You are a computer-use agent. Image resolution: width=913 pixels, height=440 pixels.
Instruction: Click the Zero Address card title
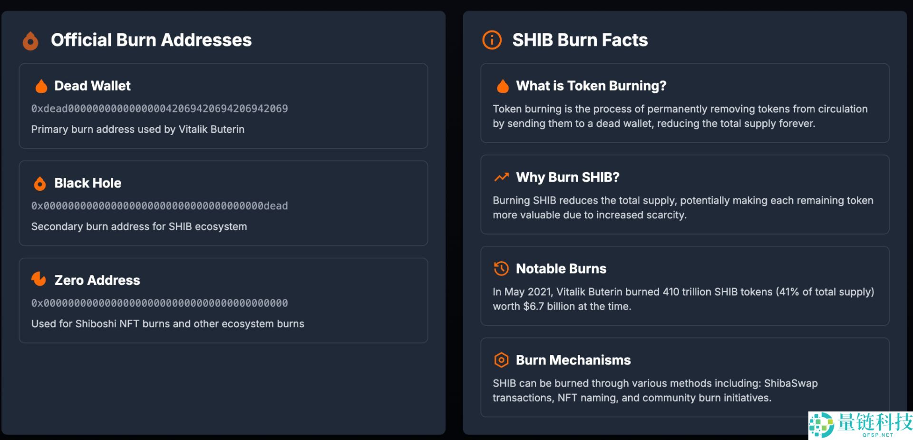click(97, 280)
